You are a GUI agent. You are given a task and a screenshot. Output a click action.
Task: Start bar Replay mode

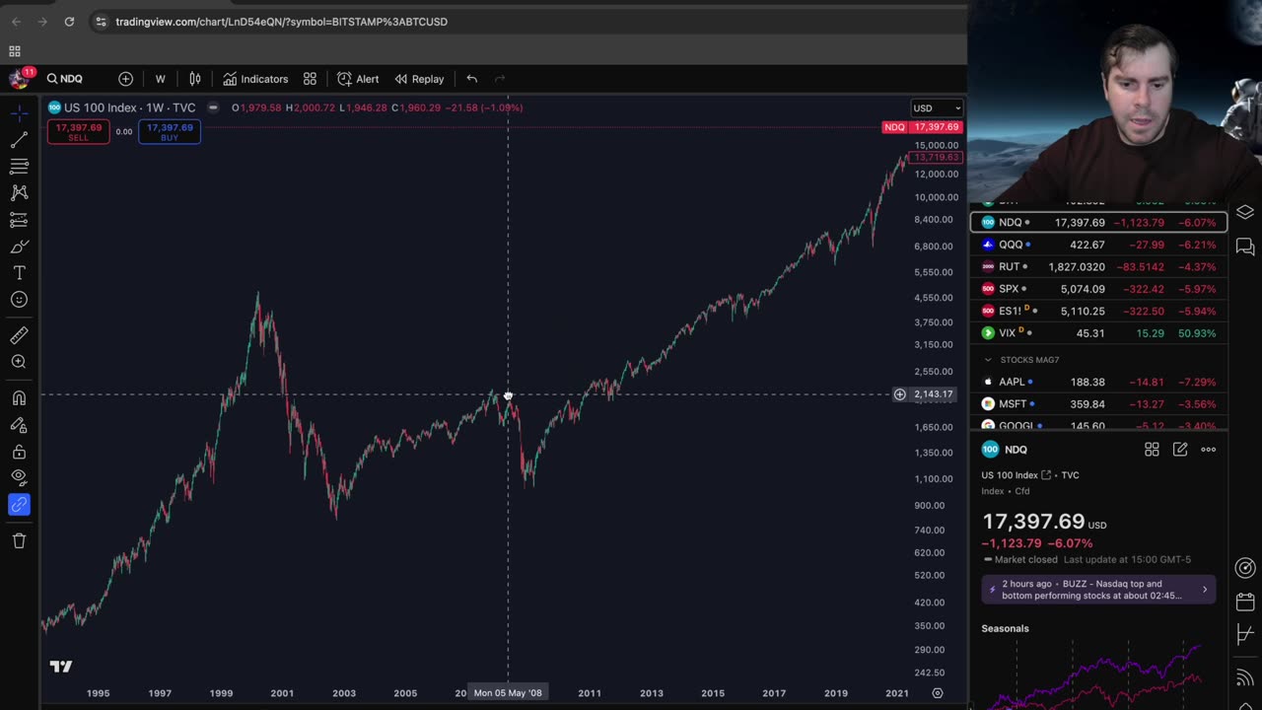(x=419, y=79)
